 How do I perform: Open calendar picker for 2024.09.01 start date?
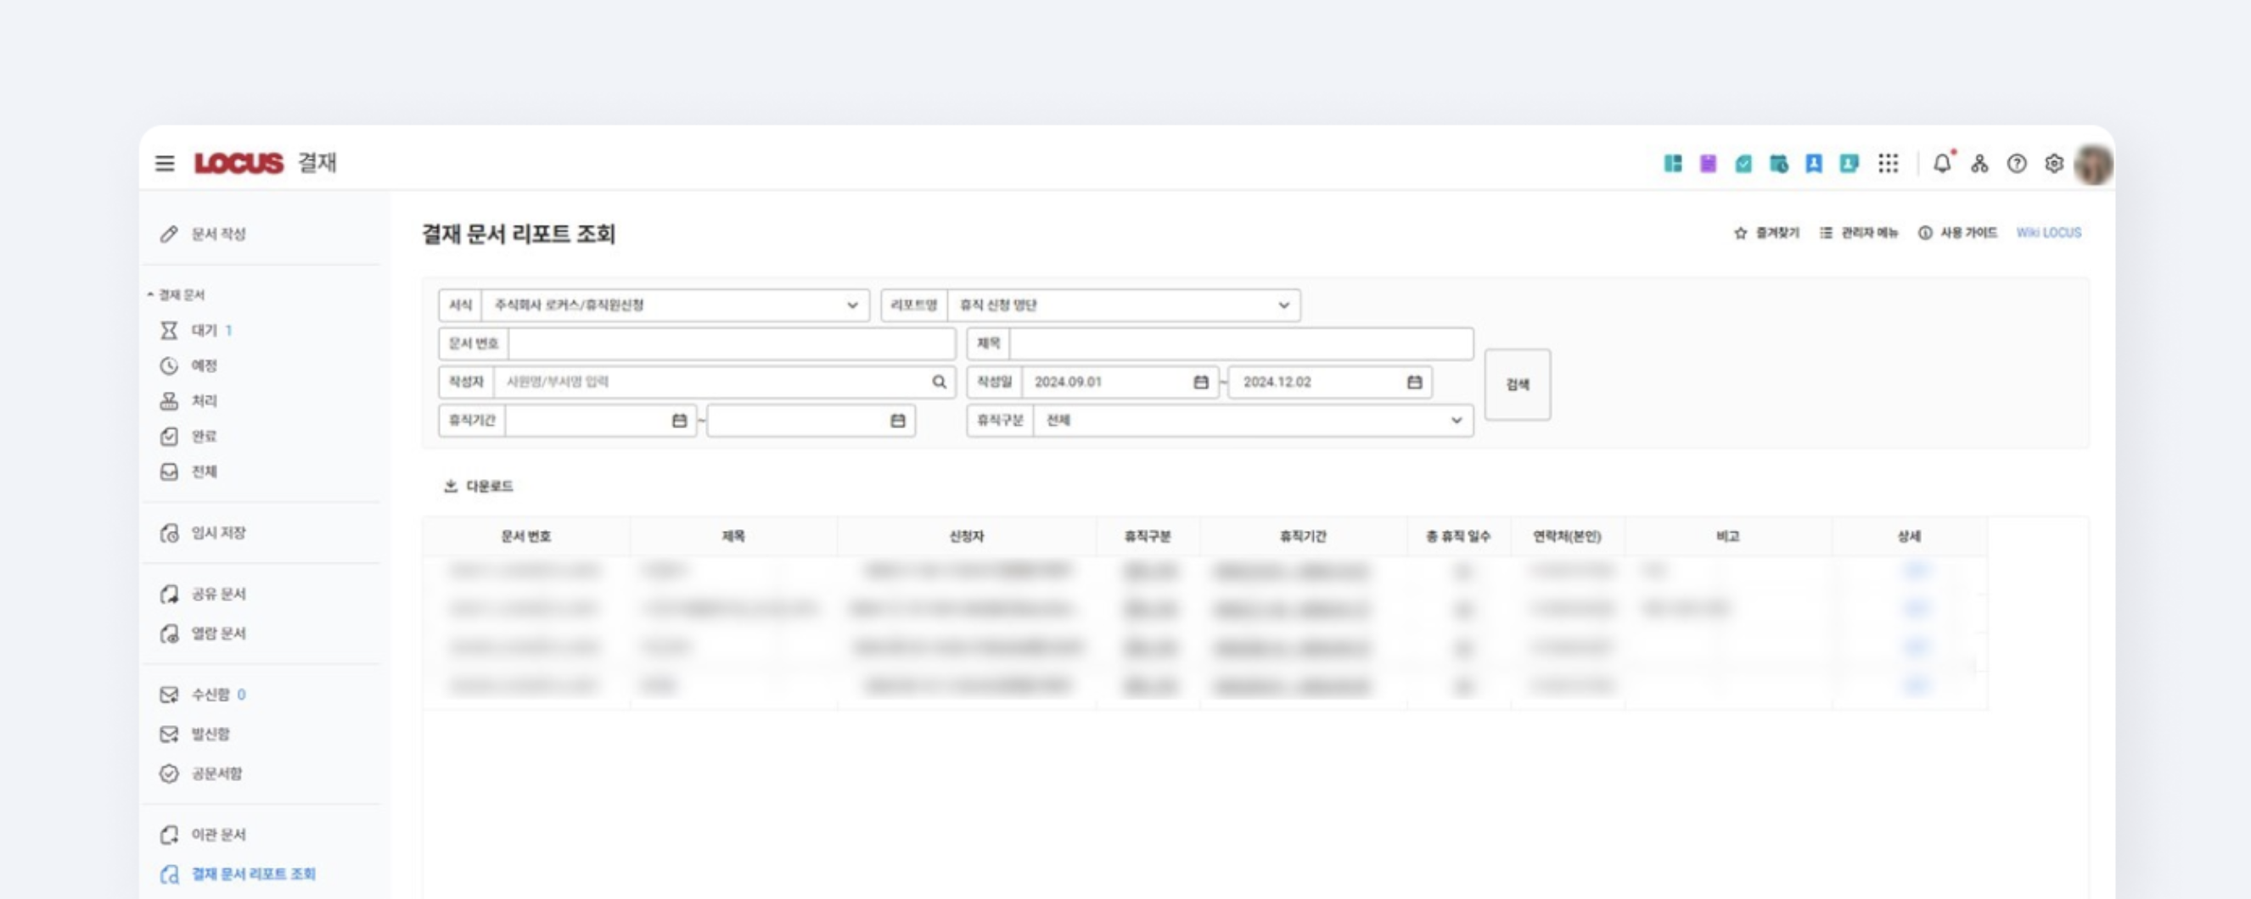1201,382
